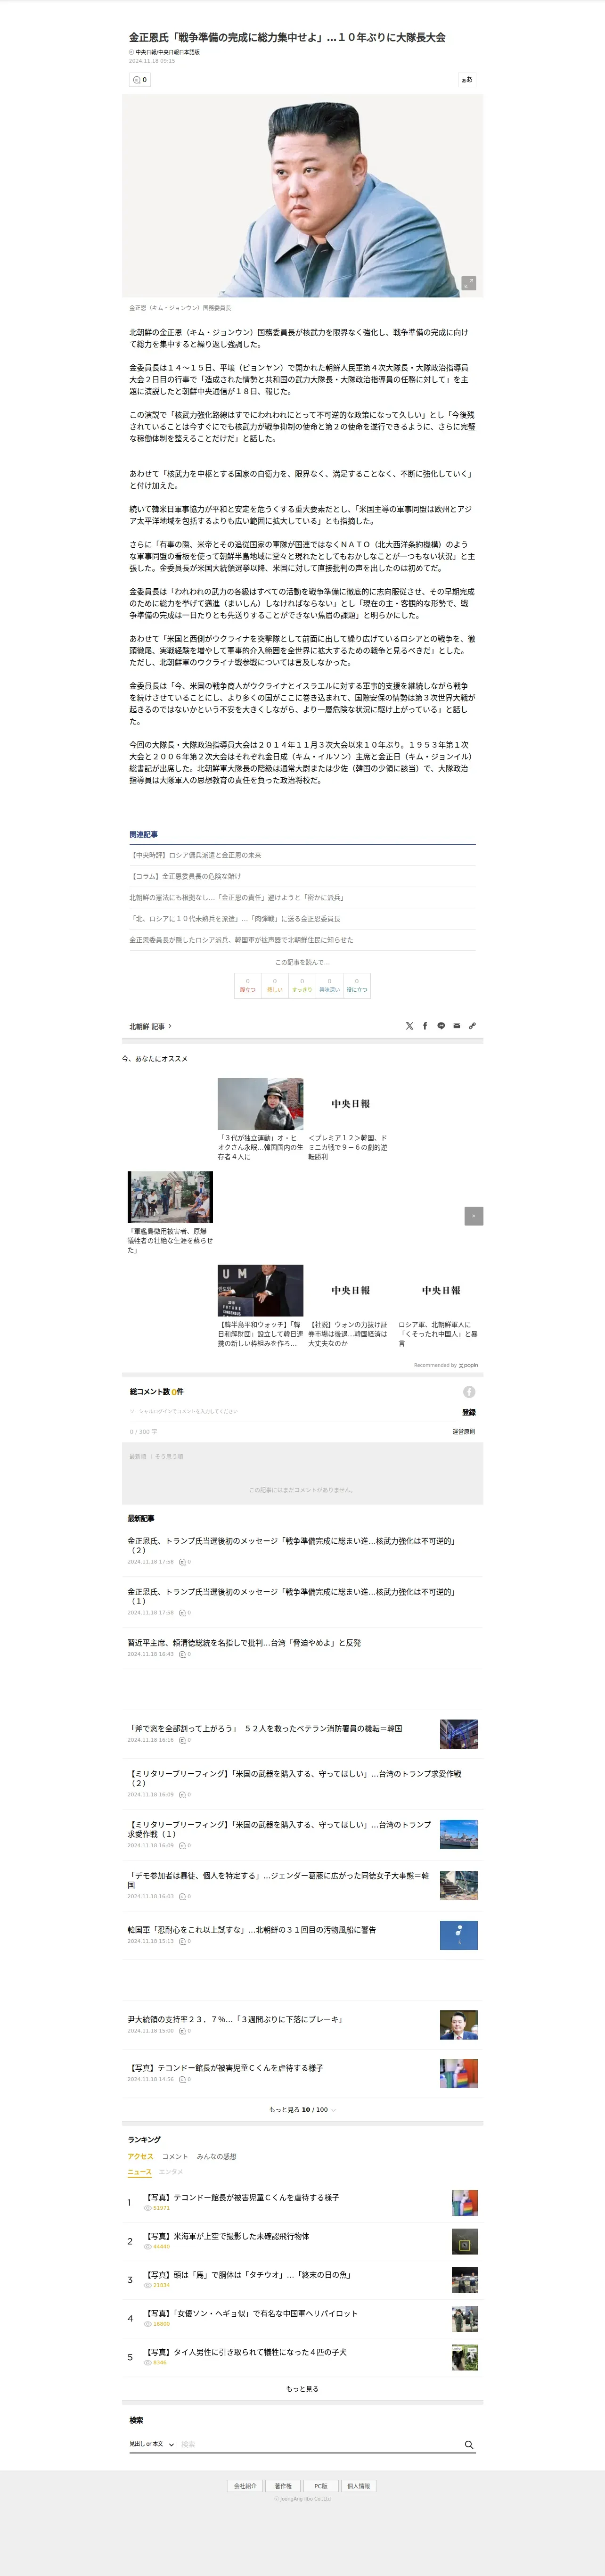Open latest article '習近平主席、頼清徳総統を名指しで批判'
Viewport: 605px width, 2576px height.
click(244, 1642)
